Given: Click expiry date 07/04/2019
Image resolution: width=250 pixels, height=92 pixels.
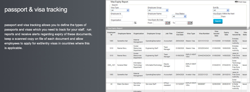Looking at the screenshot, I should tap(226, 65).
